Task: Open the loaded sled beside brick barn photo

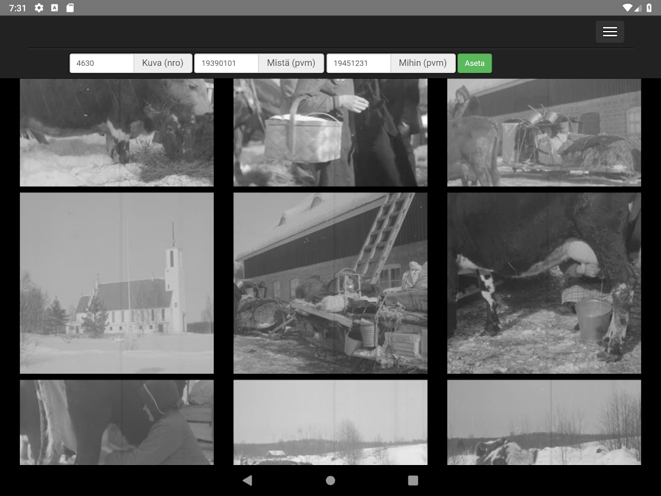Action: [x=545, y=133]
